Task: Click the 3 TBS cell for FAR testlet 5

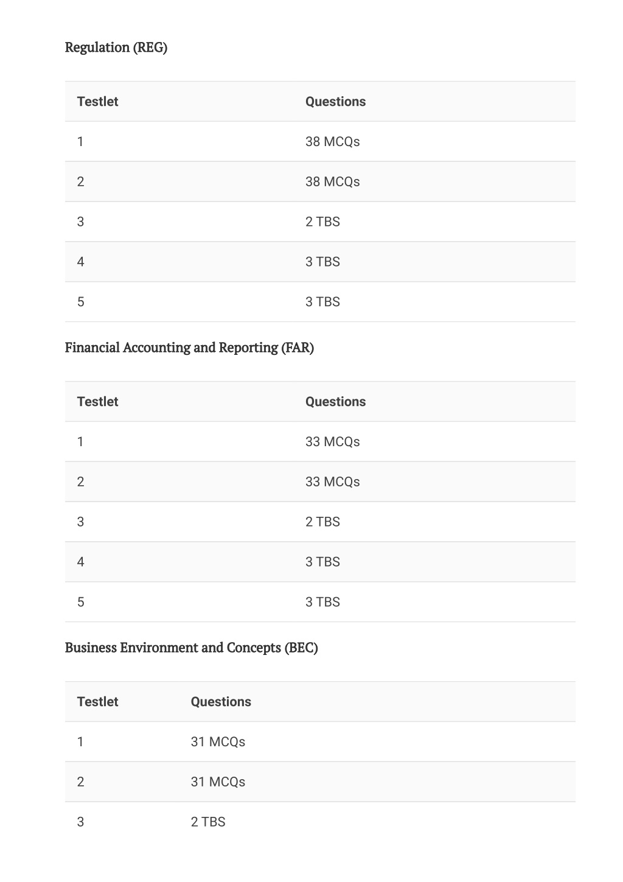Action: pyautogui.click(x=322, y=602)
